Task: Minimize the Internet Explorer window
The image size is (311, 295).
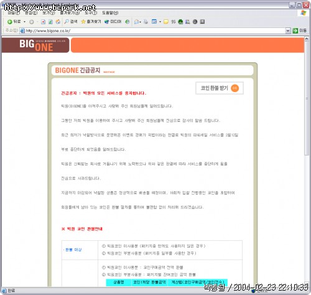Action: tap(292, 5)
